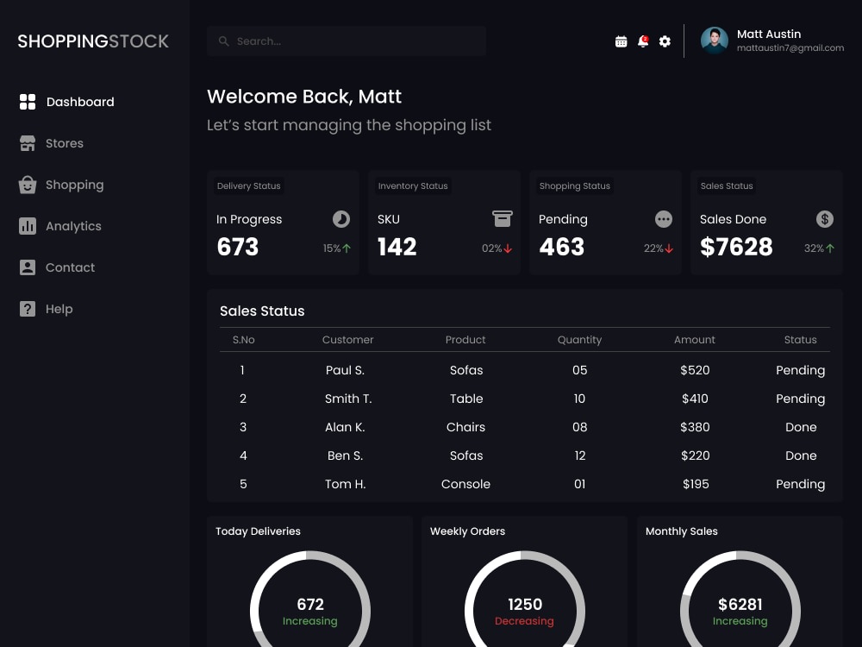Click the Quantity column header
The height and width of the screenshot is (647, 862).
point(579,339)
